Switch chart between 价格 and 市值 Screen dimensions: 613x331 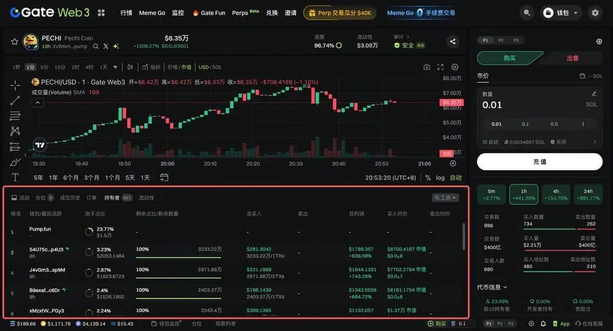point(180,67)
